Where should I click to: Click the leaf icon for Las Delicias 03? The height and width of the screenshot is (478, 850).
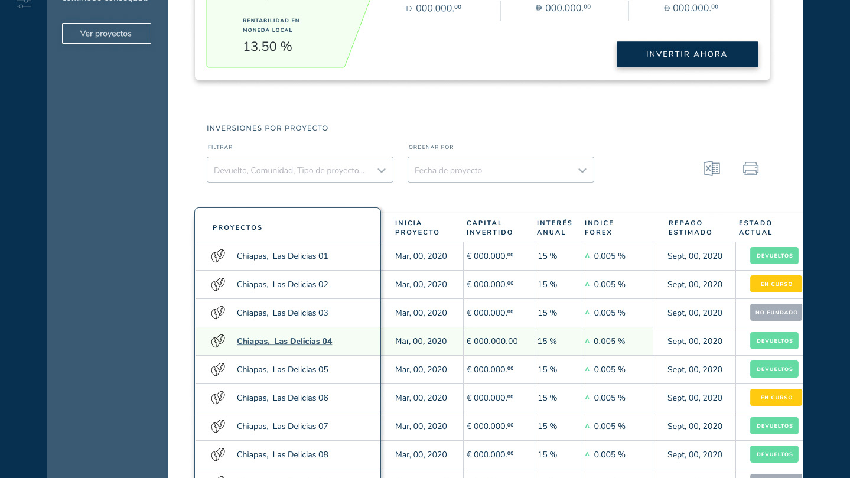click(x=218, y=313)
